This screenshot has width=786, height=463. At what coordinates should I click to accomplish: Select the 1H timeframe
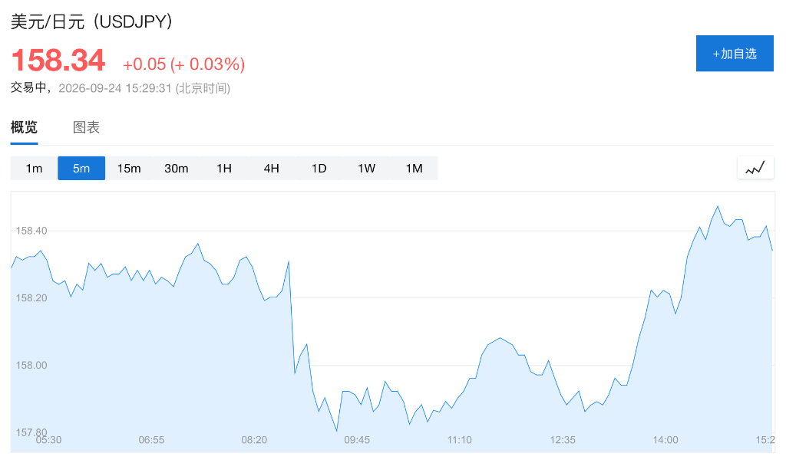point(224,168)
